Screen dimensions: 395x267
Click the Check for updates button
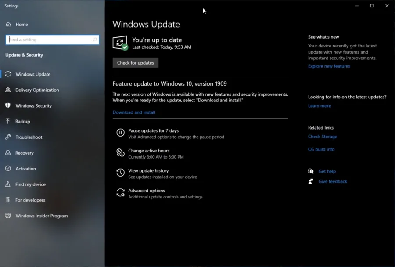coord(136,63)
